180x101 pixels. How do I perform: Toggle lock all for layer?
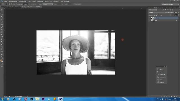tap(161, 15)
